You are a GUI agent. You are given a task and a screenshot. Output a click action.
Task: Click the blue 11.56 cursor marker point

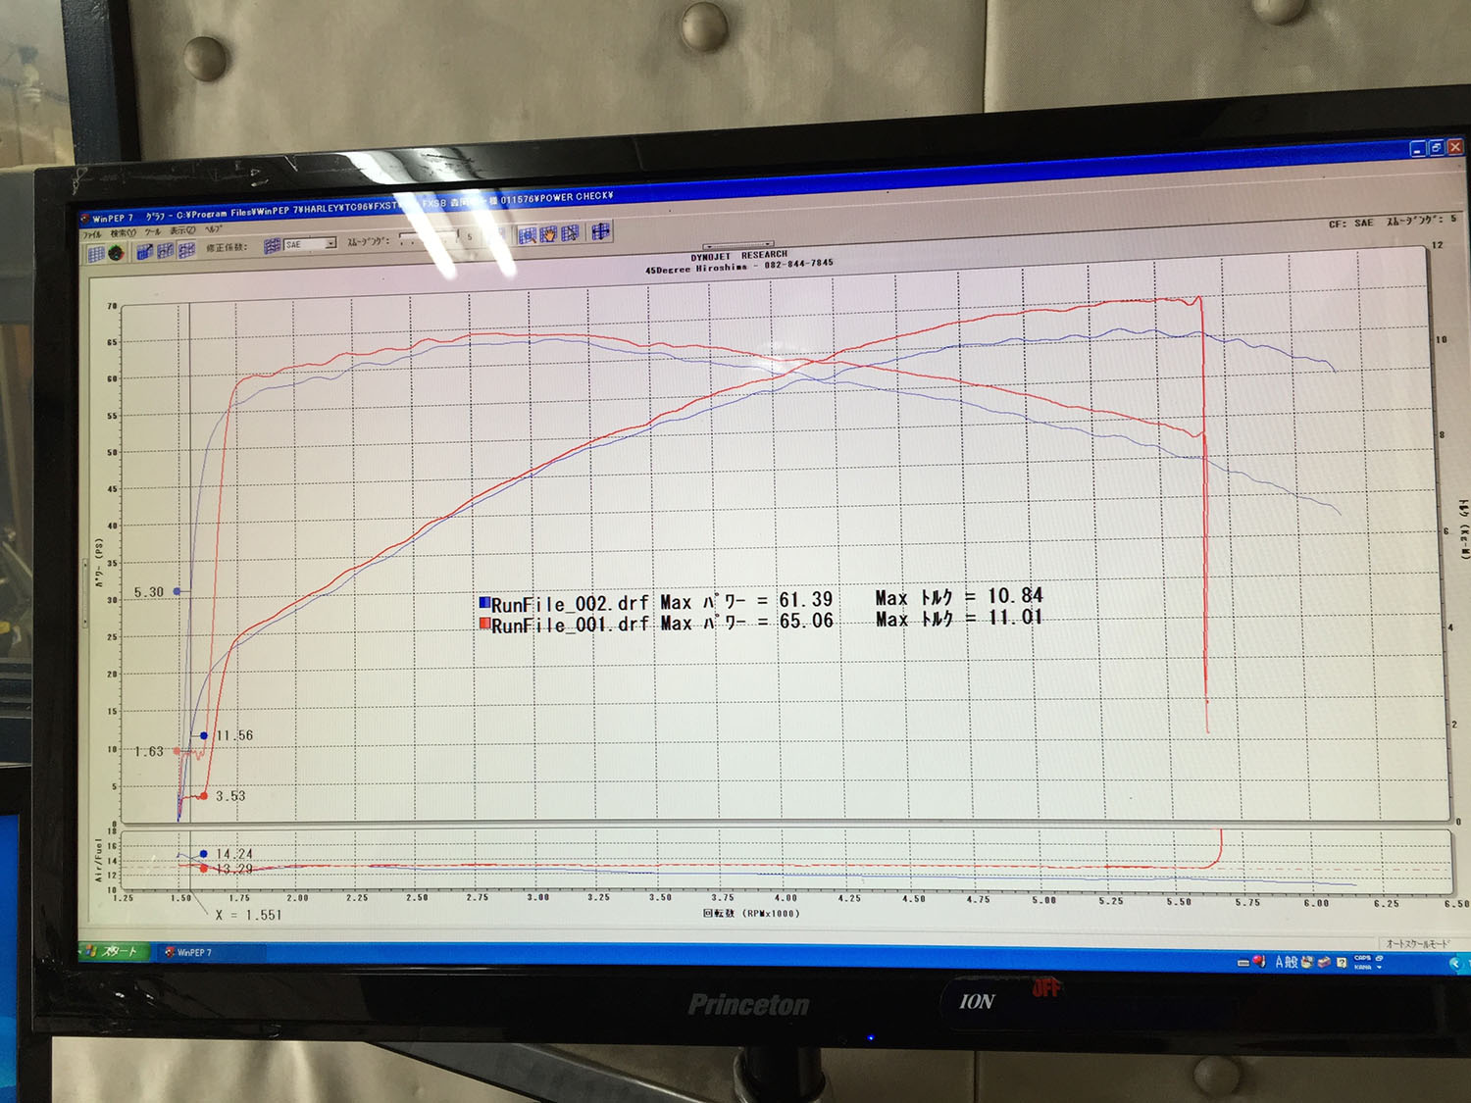click(204, 735)
